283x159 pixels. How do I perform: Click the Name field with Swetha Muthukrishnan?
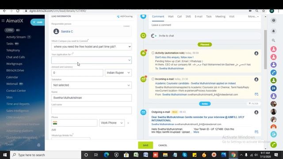(x=92, y=98)
